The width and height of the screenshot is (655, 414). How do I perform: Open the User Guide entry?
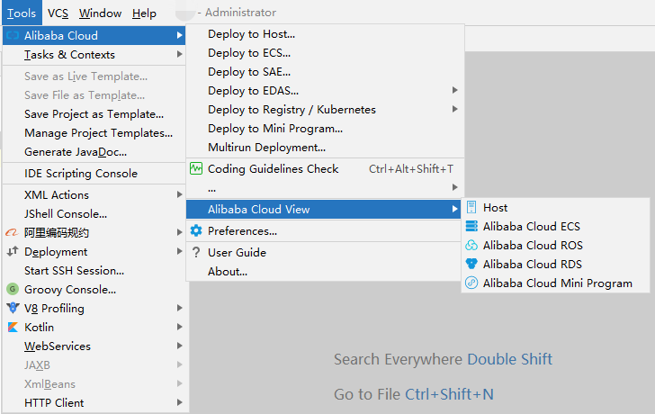pyautogui.click(x=237, y=253)
